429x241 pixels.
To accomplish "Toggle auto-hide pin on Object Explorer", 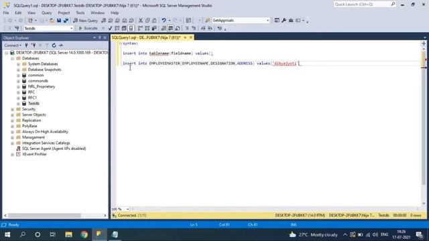I will pos(100,37).
